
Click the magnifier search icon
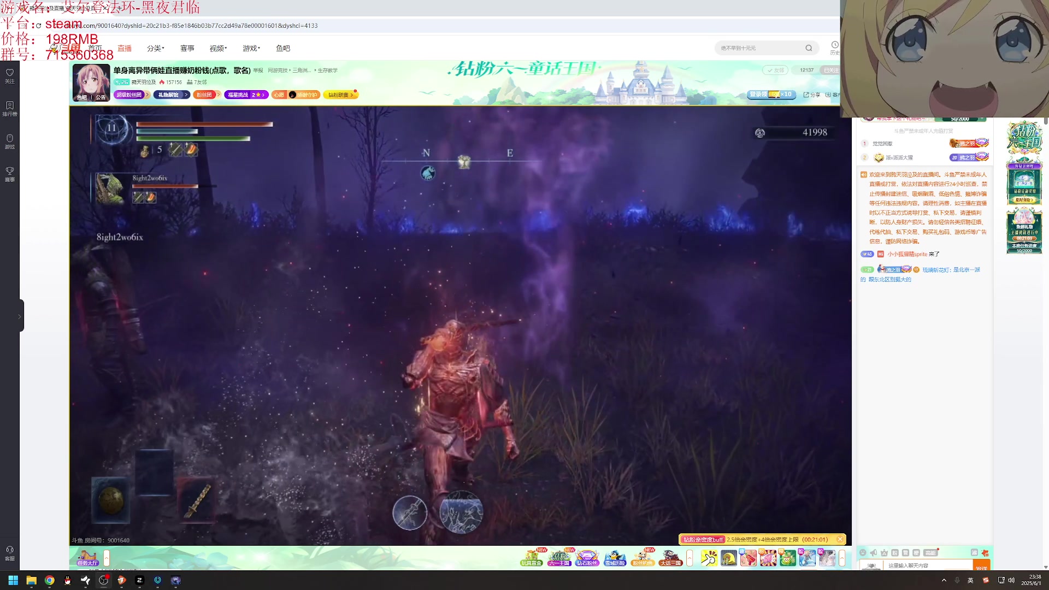[x=809, y=48]
